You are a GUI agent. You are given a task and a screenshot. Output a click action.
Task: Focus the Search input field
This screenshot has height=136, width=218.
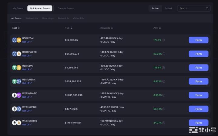192,8
